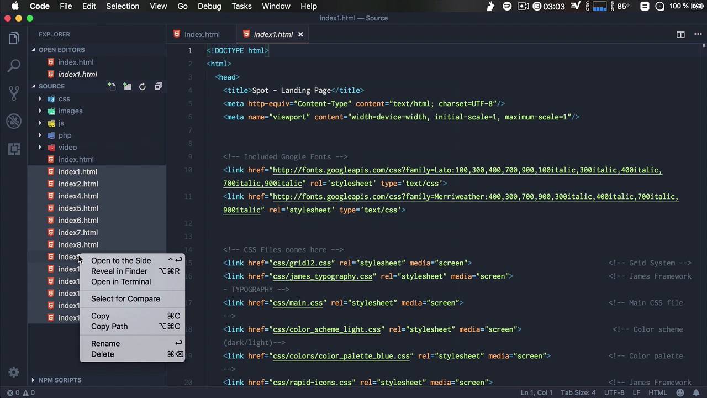707x398 pixels.
Task: Choose Reveal in Finder from context menu
Action: click(x=119, y=271)
